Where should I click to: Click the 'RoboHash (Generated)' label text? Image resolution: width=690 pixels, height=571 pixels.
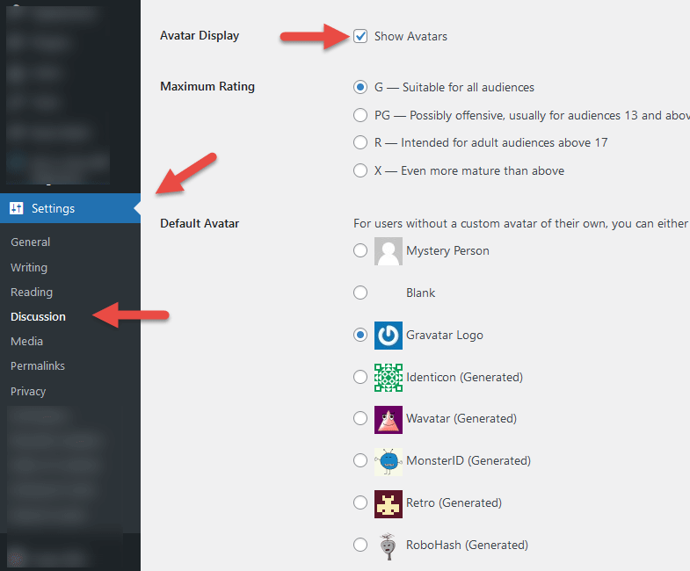(x=467, y=545)
